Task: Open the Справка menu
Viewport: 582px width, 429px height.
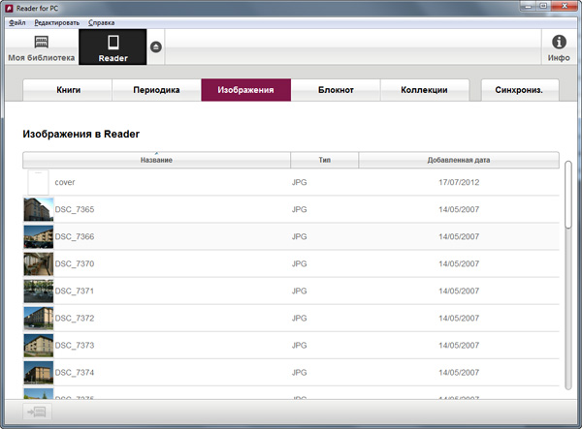Action: pos(101,21)
